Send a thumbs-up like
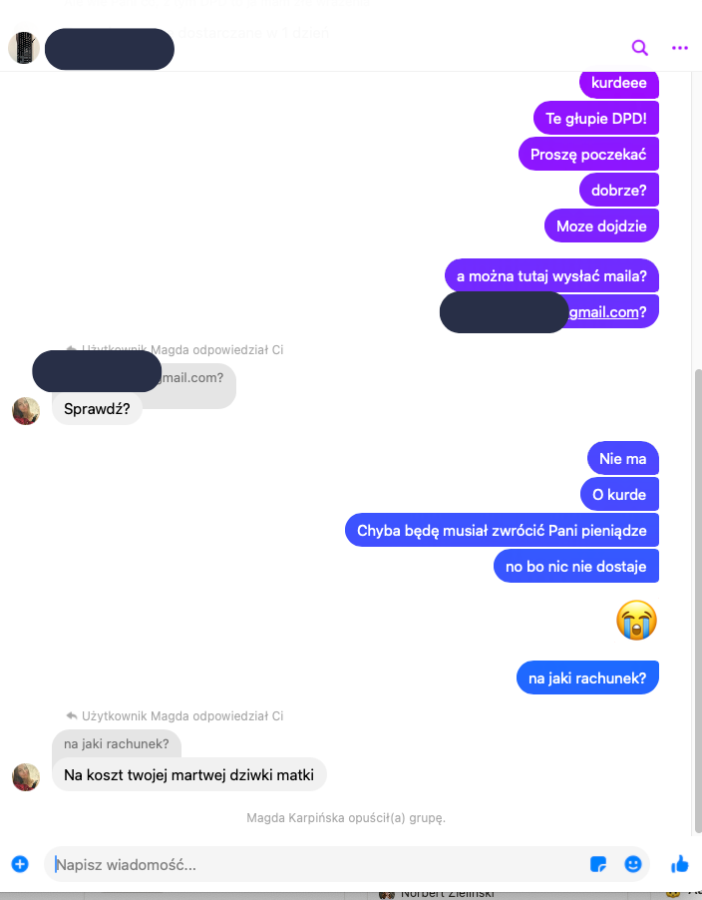702x900 pixels. (680, 863)
